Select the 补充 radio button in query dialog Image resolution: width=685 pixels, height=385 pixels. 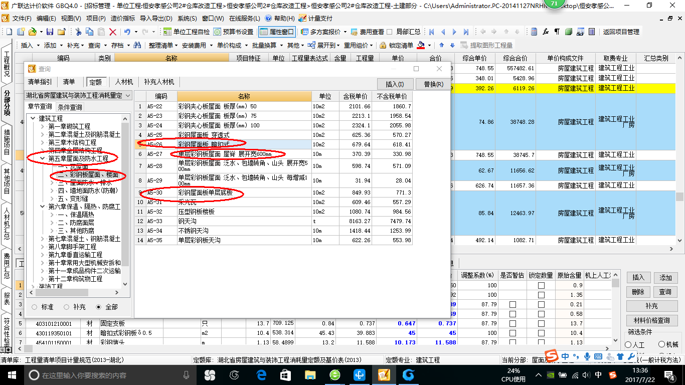coord(66,307)
